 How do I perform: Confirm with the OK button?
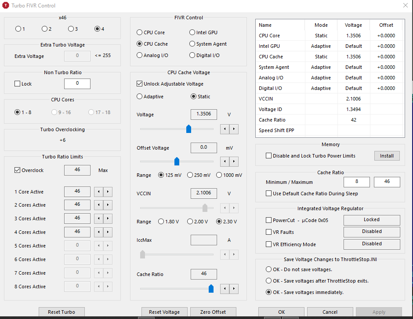281,312
